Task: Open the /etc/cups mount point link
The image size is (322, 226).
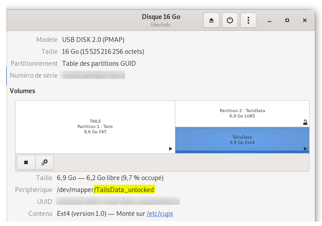Action: click(160, 214)
